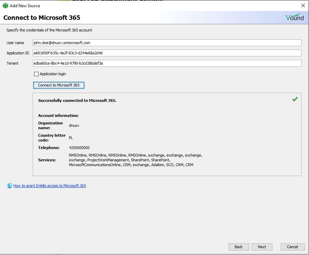Image resolution: width=309 pixels, height=255 pixels.
Task: Enable the Application login checkbox
Action: pyautogui.click(x=36, y=74)
